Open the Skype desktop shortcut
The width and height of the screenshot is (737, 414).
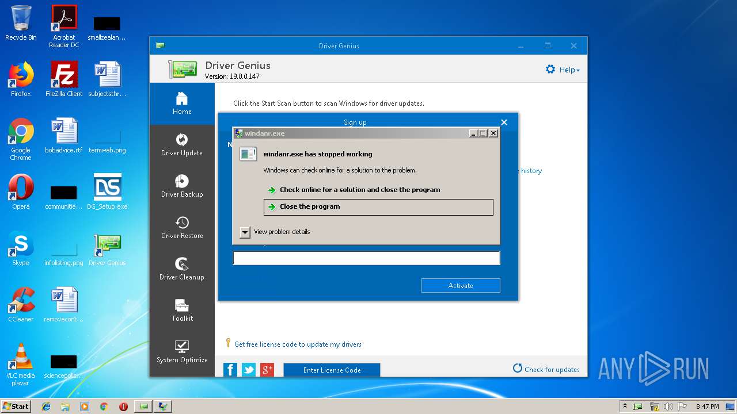[x=21, y=248]
